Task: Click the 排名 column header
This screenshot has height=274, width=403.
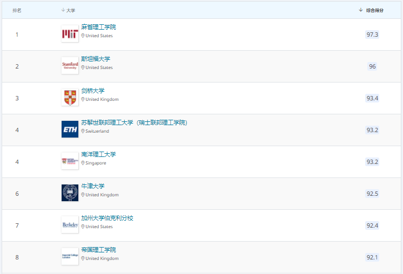Action: (17, 10)
